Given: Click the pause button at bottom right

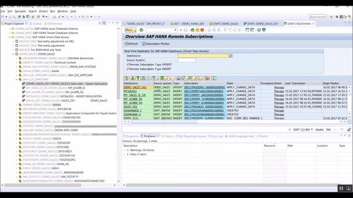Looking at the screenshot, I should click(341, 188).
